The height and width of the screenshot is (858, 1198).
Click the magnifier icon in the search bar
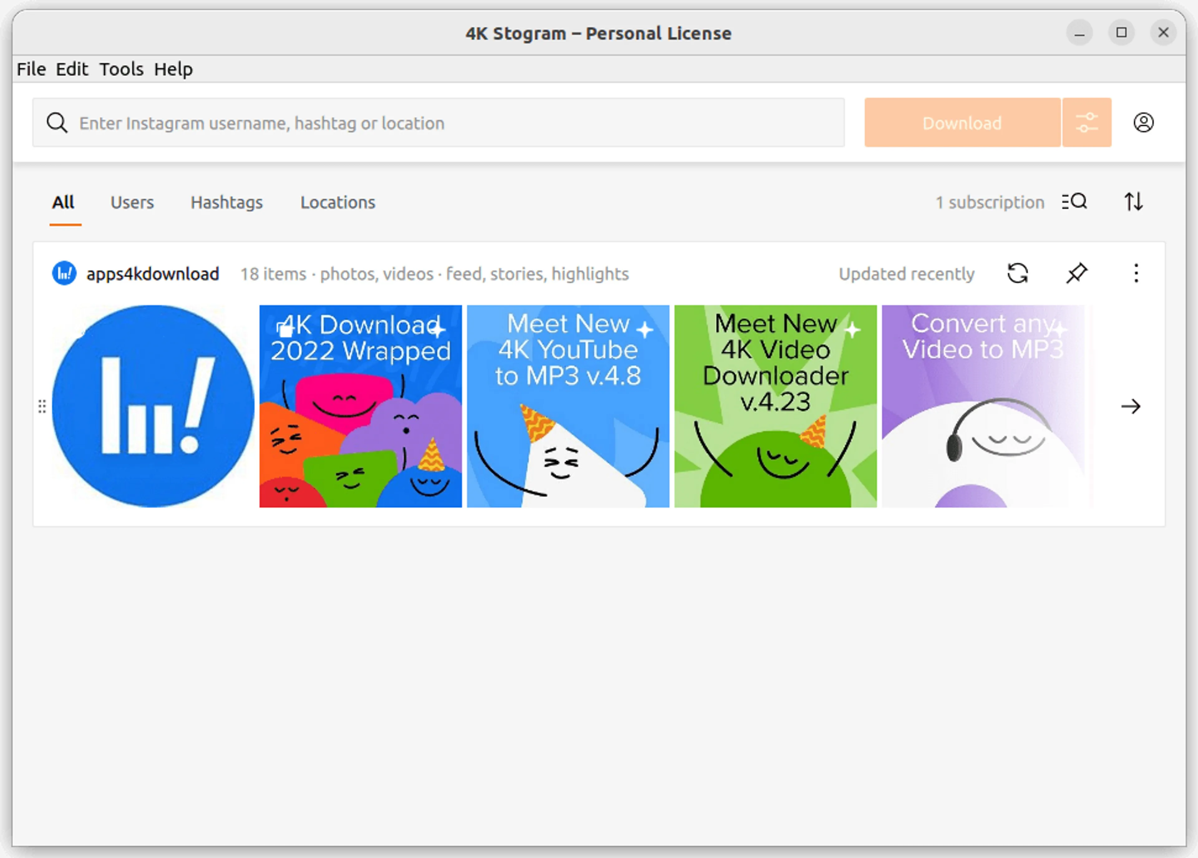56,123
